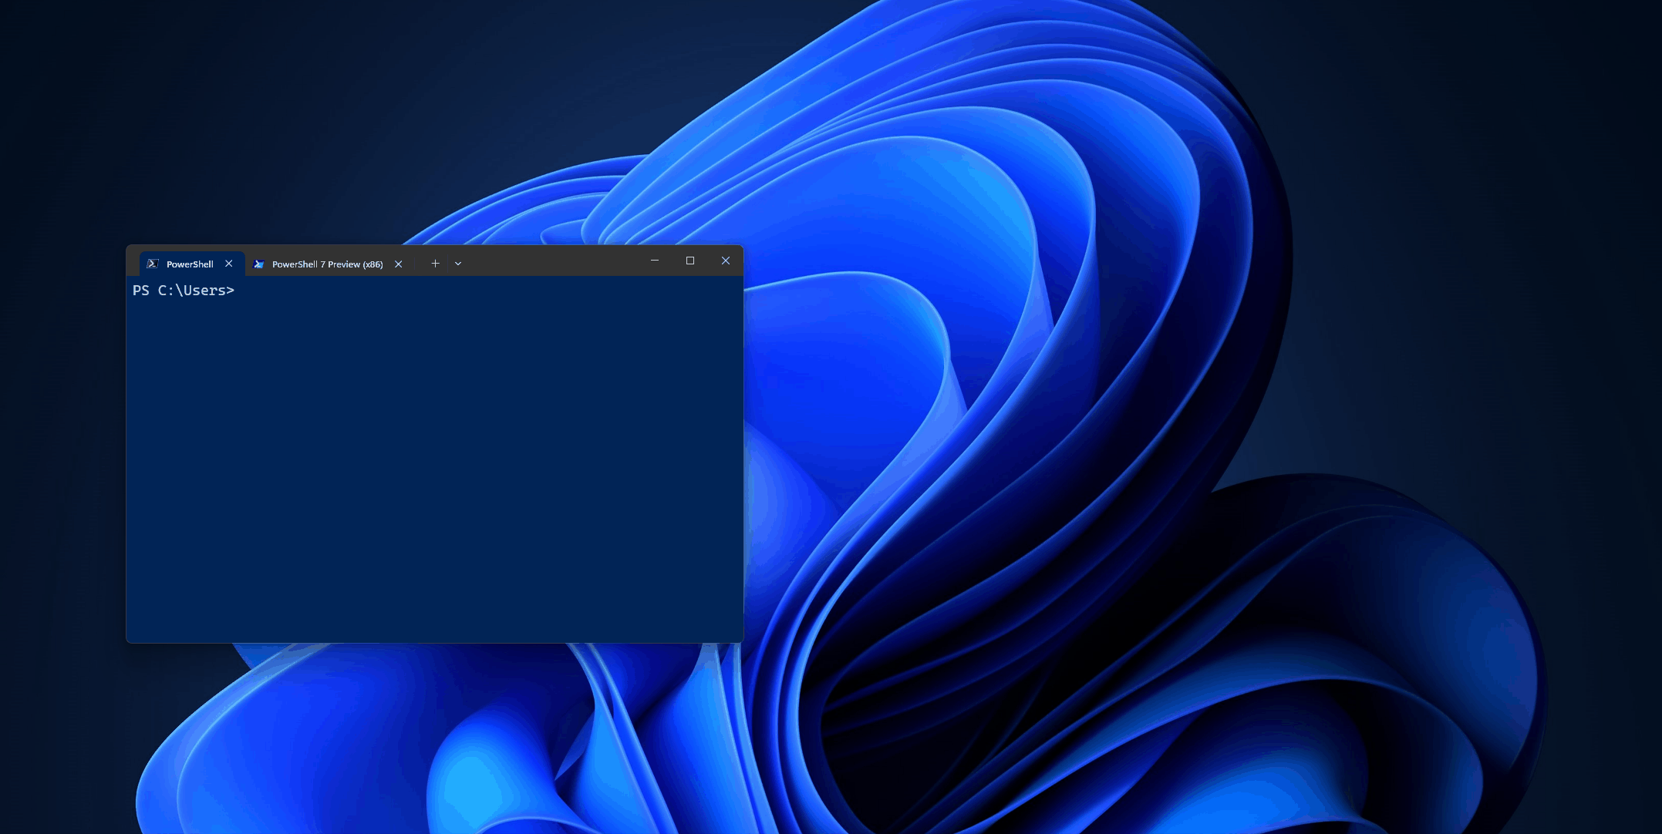Click the PowerShell tab label text
Screen dimensions: 1662x834
[190, 264]
